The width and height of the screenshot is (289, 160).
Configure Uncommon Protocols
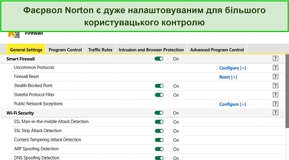point(233,68)
